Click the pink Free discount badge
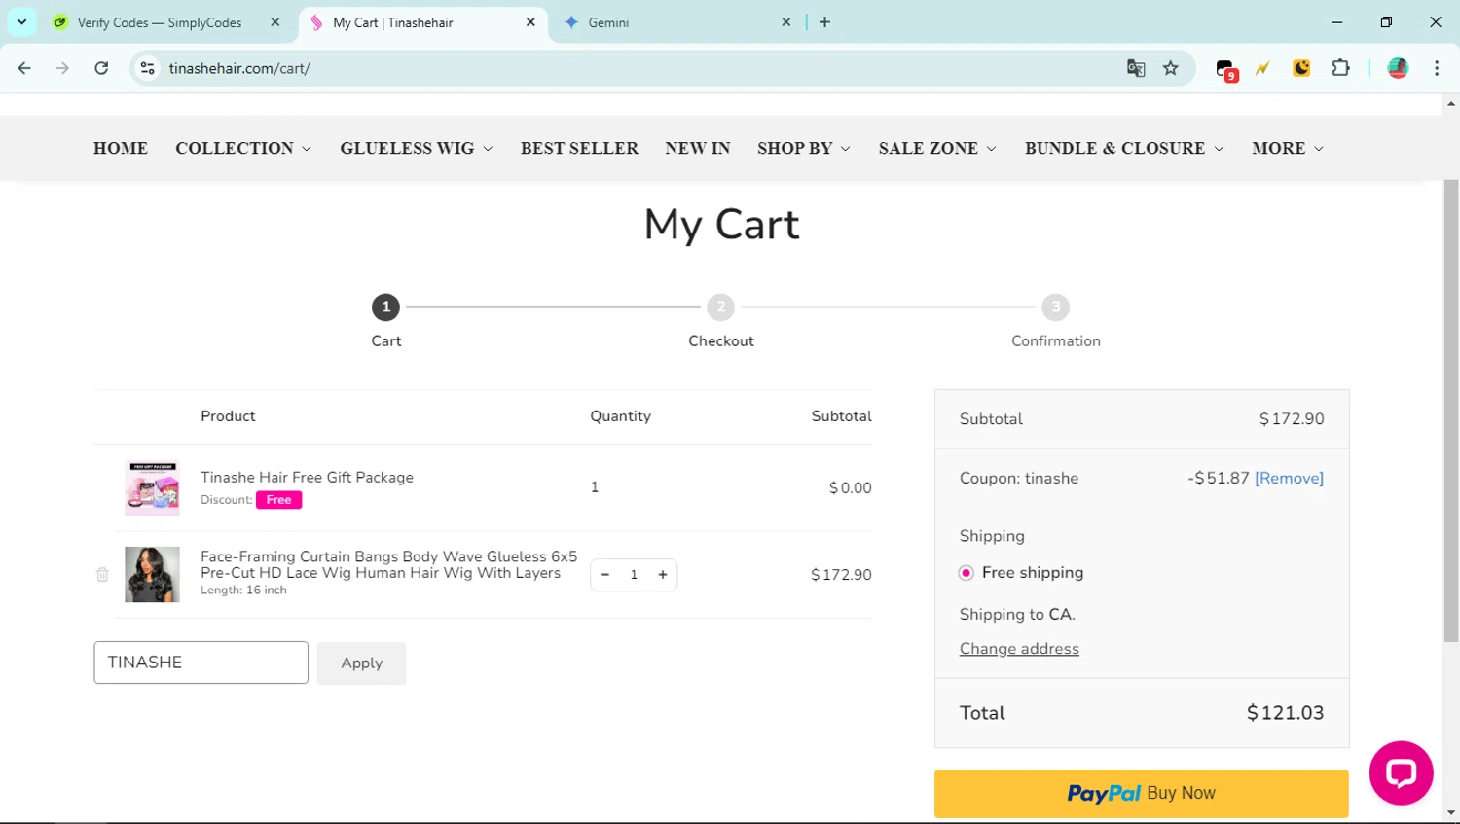 [278, 500]
